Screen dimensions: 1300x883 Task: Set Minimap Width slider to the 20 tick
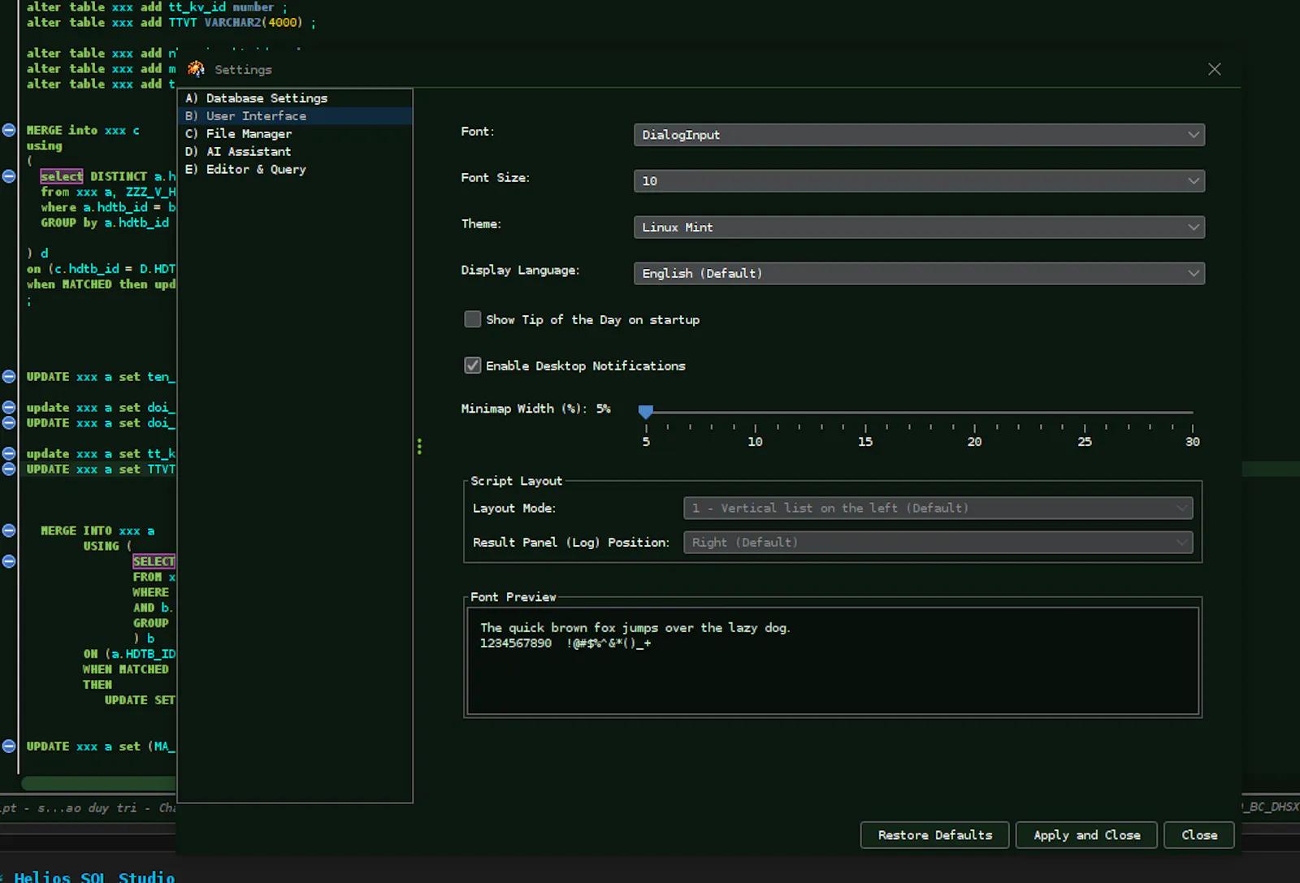[x=974, y=413]
